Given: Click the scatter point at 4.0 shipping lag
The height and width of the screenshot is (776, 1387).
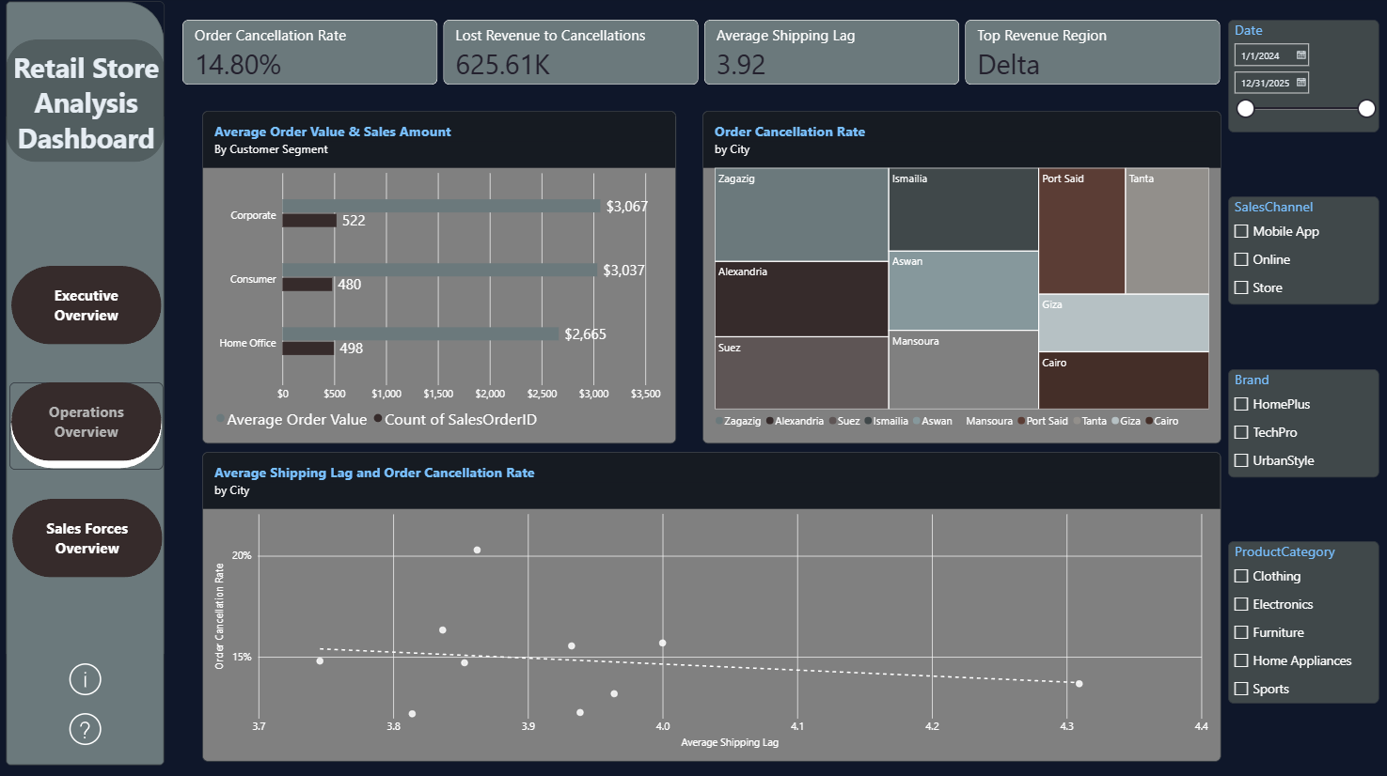Looking at the screenshot, I should [662, 643].
